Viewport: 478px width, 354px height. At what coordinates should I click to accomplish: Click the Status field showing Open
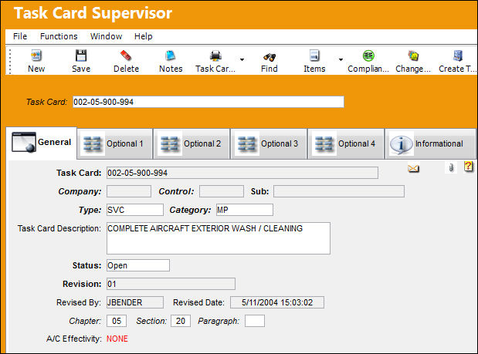tap(138, 265)
